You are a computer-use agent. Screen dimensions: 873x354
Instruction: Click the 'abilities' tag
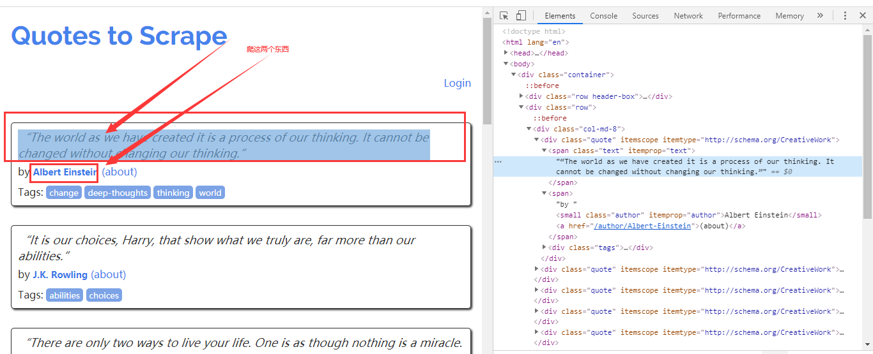65,295
